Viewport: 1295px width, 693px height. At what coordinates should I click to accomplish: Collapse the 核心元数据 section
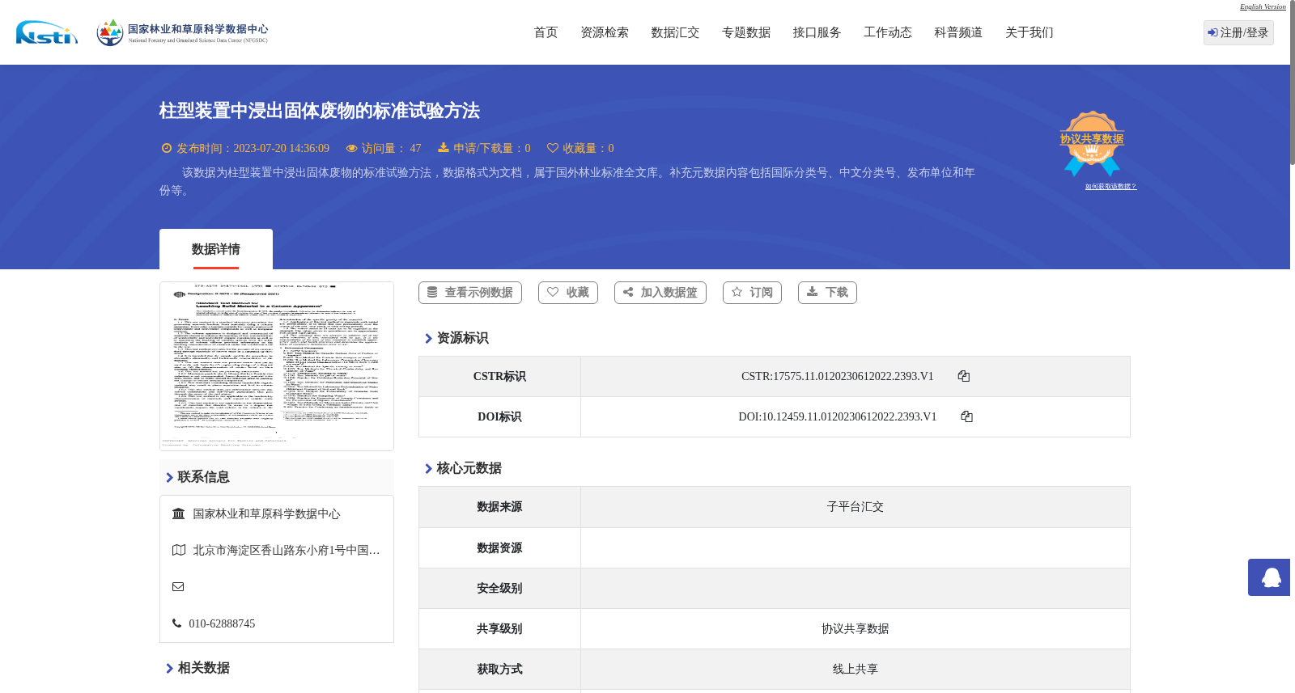coord(429,469)
